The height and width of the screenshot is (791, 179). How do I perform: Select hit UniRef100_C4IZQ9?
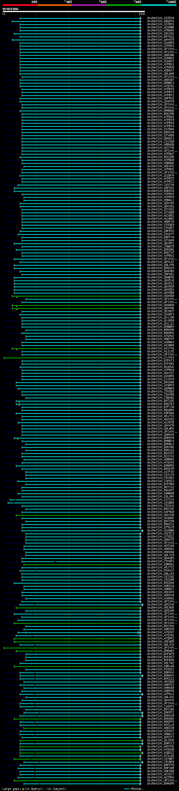[x=160, y=141]
